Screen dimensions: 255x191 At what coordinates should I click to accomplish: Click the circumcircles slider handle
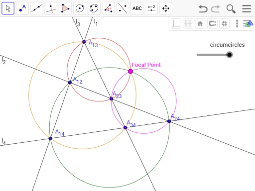pos(230,55)
